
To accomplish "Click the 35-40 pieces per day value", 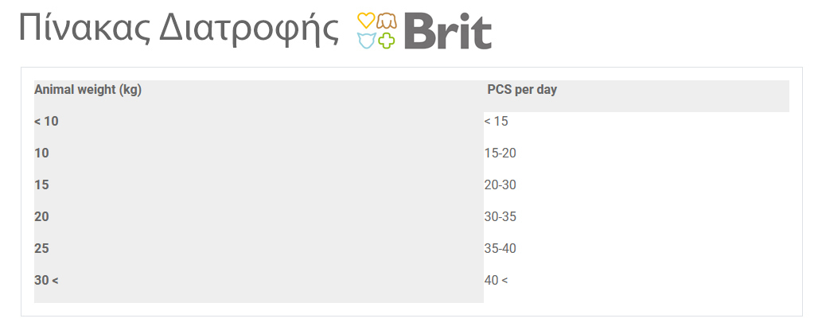I will 501,249.
